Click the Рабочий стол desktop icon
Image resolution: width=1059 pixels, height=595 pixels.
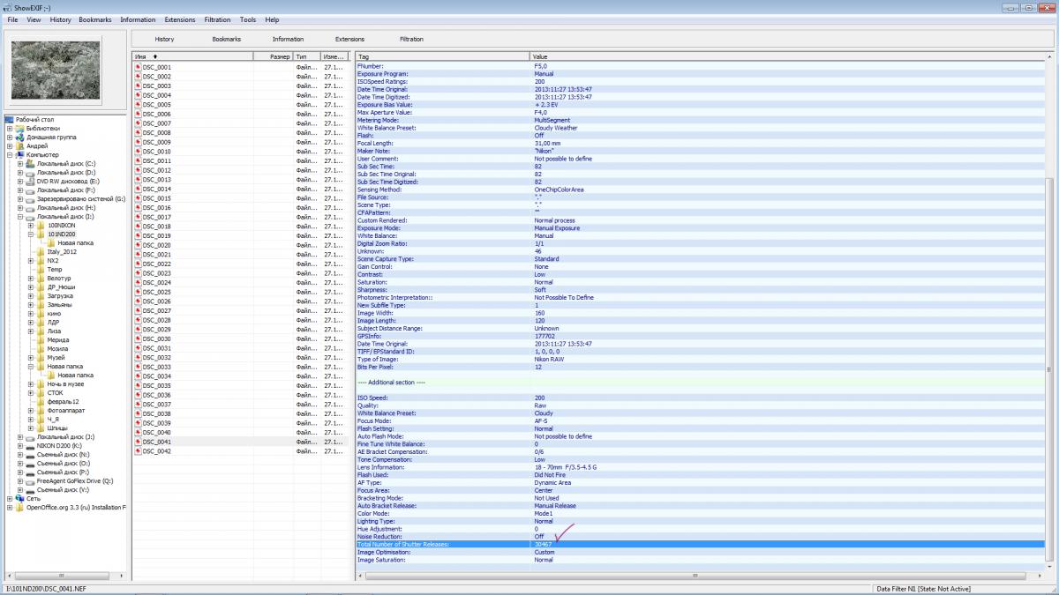pyautogui.click(x=9, y=119)
